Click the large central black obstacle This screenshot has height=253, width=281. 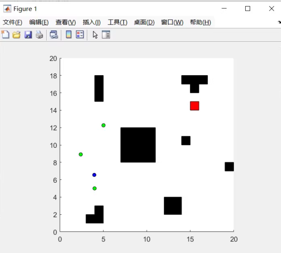[x=138, y=145]
